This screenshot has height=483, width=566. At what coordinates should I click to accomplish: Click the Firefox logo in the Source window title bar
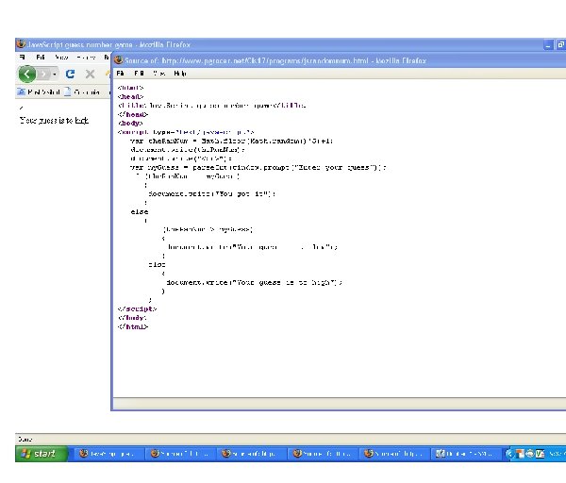(x=119, y=60)
